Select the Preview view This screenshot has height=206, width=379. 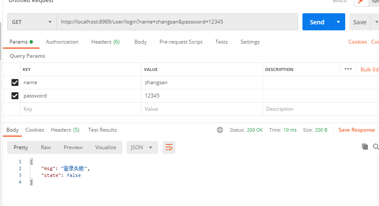point(73,147)
